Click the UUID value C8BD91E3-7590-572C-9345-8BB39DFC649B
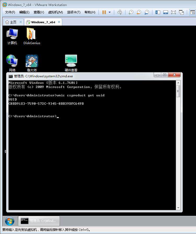Screen dimensions: 196x234 46,104
